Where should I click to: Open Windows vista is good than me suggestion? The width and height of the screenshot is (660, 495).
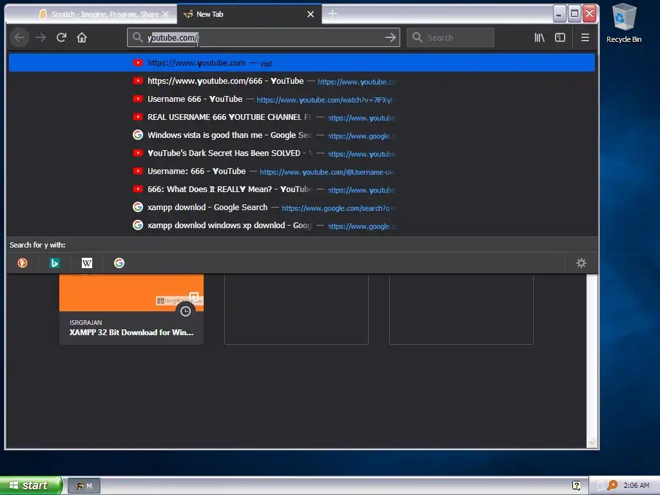(x=302, y=135)
